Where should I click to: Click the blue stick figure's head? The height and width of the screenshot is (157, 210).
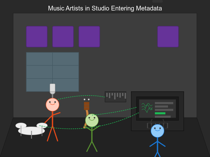click(157, 131)
